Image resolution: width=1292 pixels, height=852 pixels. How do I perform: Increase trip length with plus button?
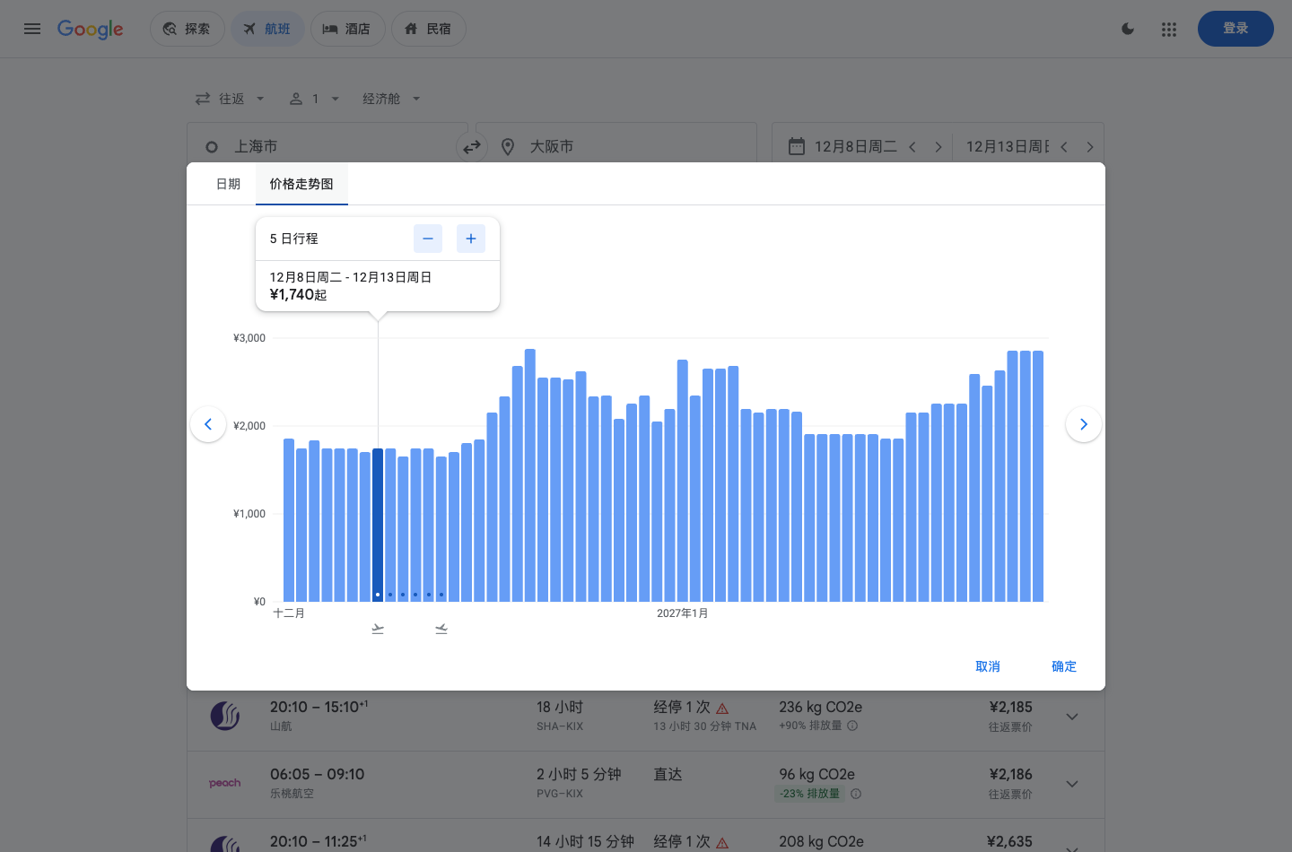471,239
